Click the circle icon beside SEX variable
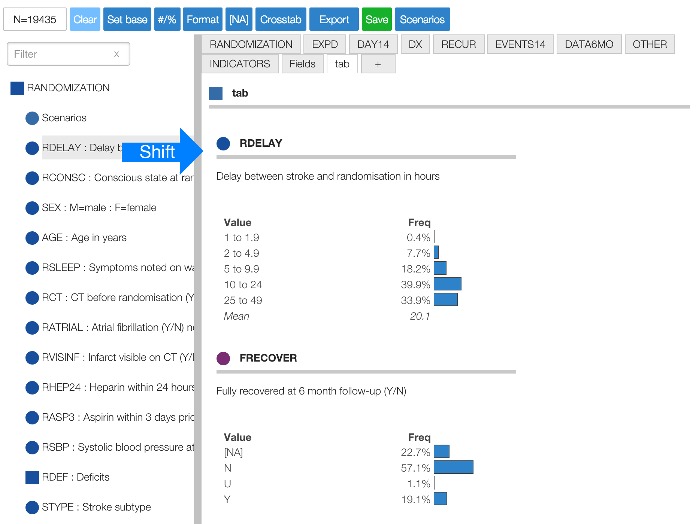This screenshot has height=524, width=696. coord(32,208)
